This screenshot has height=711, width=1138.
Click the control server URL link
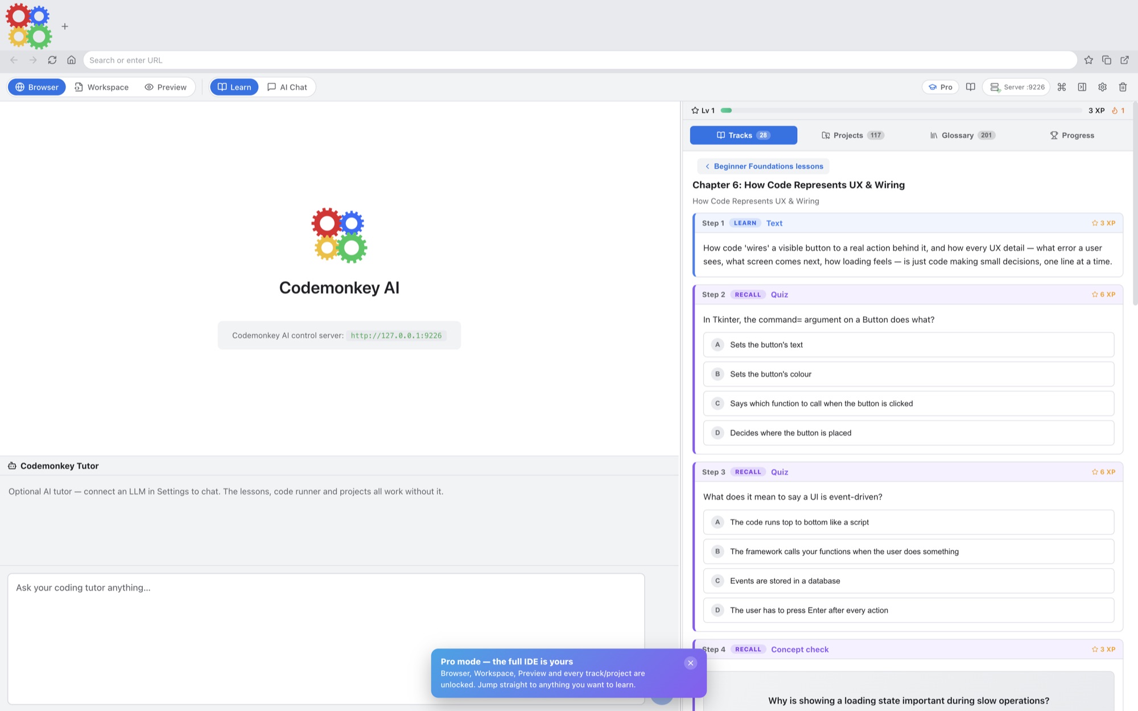(396, 336)
